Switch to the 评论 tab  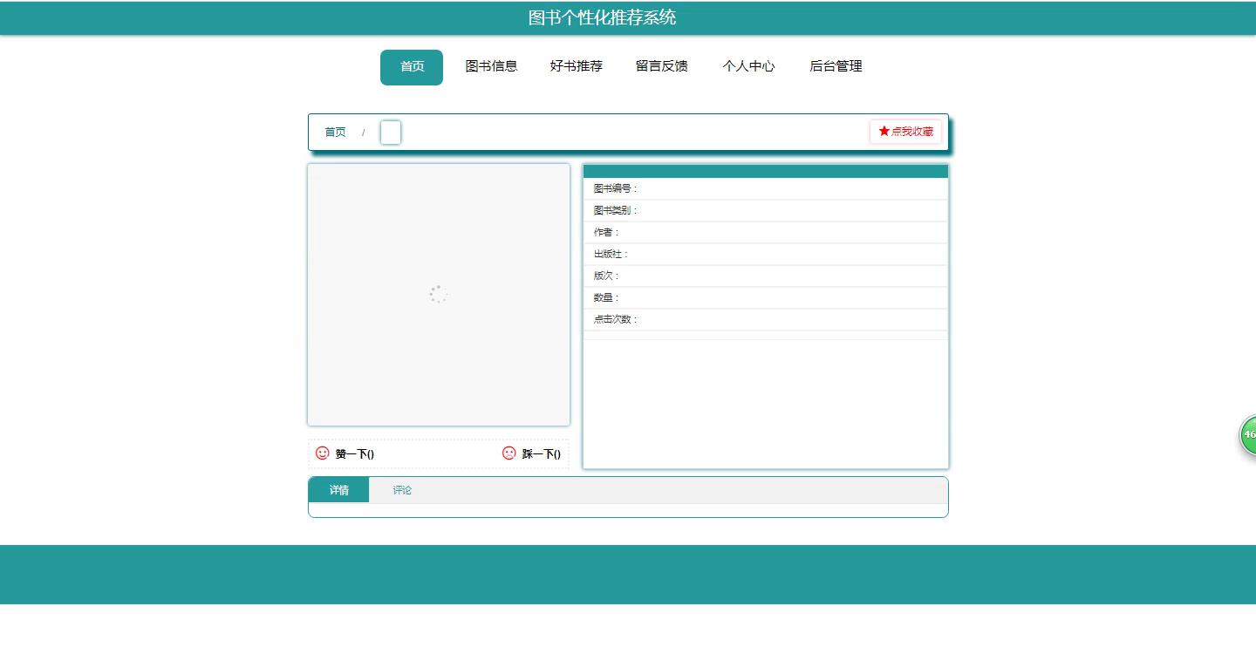coord(402,490)
